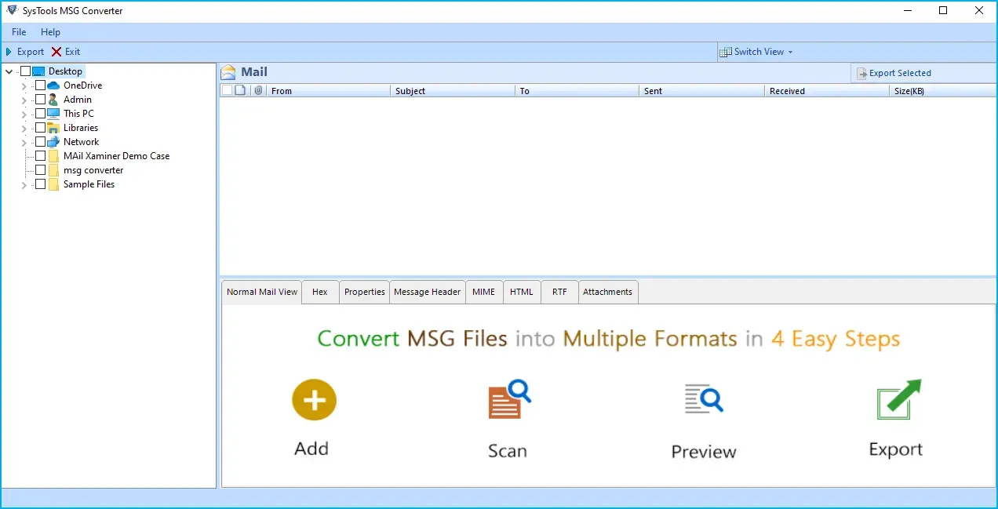
Task: Select the Normal Mail View tab
Action: coord(262,292)
